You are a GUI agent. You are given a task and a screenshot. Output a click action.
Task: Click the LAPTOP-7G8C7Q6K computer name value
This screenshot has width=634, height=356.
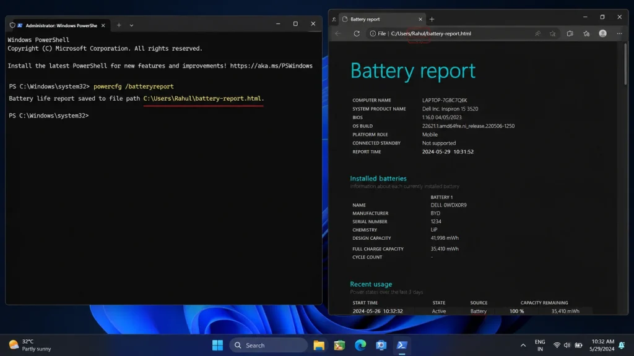445,100
